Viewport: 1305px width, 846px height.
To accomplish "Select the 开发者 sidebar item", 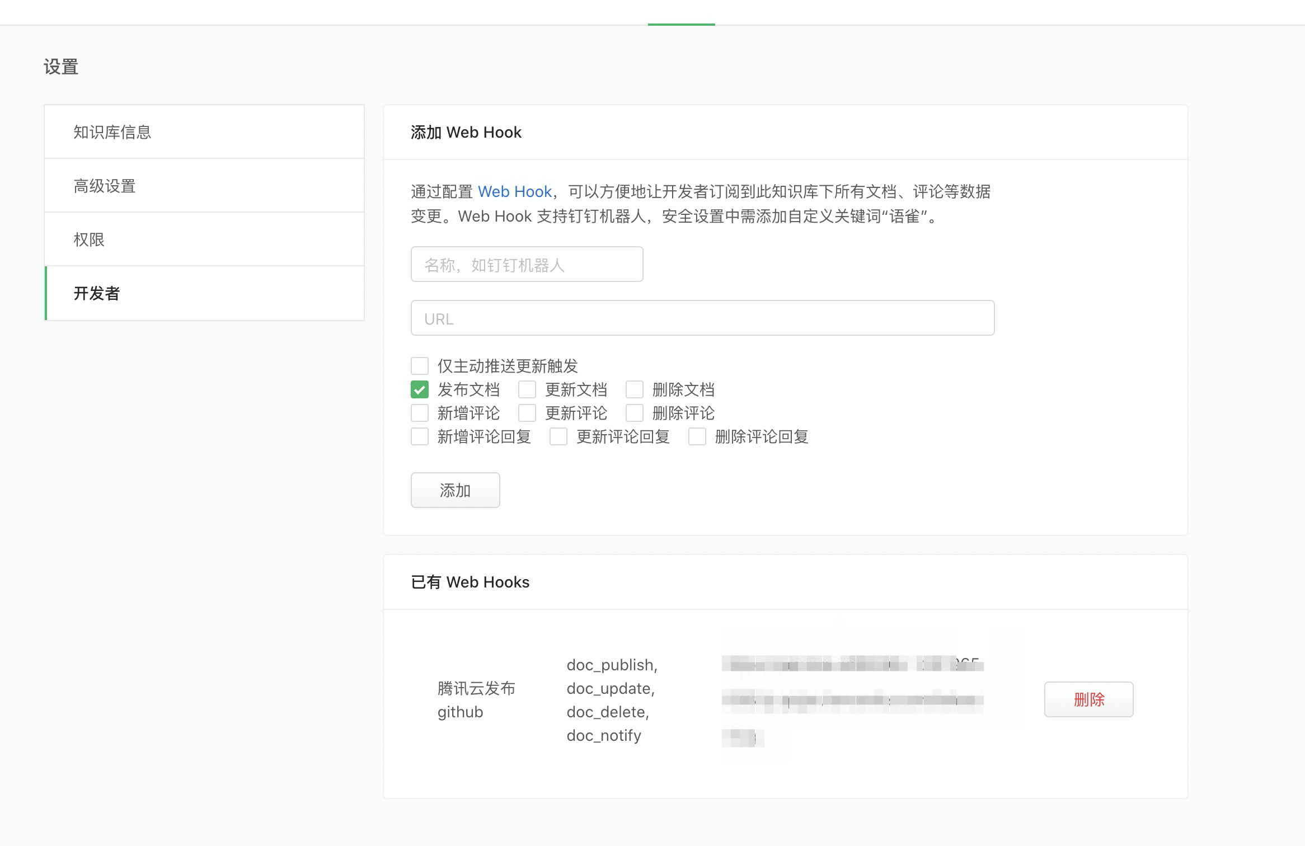I will pyautogui.click(x=204, y=293).
